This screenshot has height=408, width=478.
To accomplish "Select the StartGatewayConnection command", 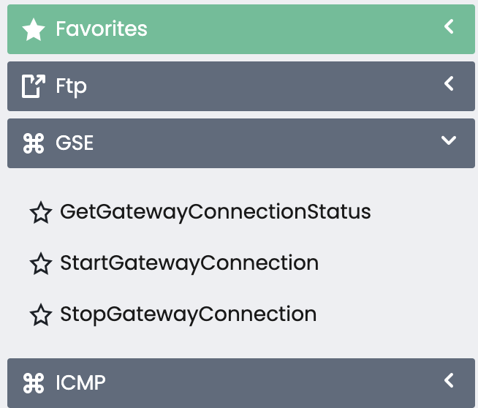I will (189, 263).
